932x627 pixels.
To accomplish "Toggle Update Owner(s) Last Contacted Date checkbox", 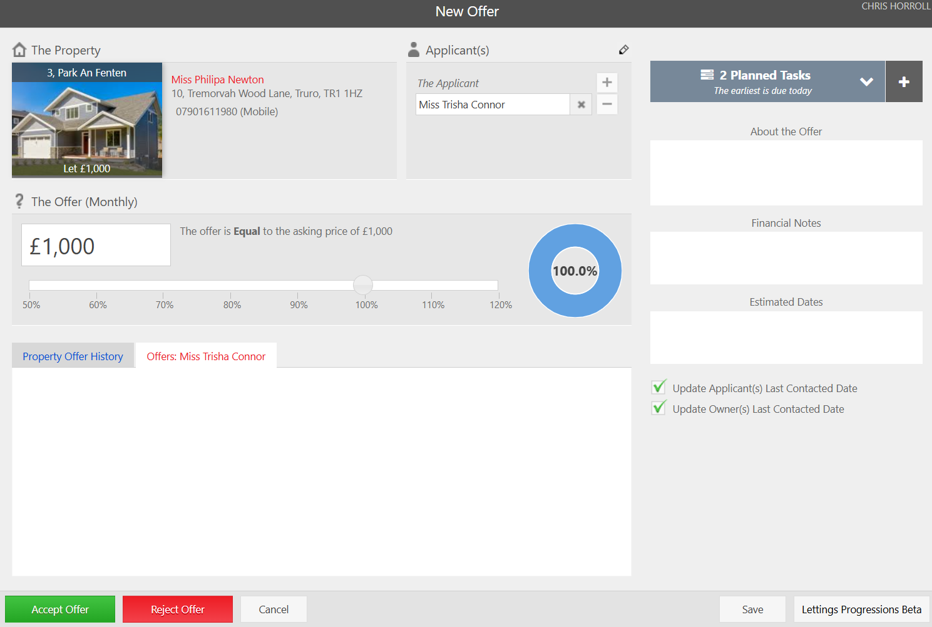I will tap(659, 407).
